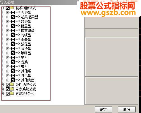
Task: Click the 专家系统公式 folder icon
Action: tap(12, 89)
